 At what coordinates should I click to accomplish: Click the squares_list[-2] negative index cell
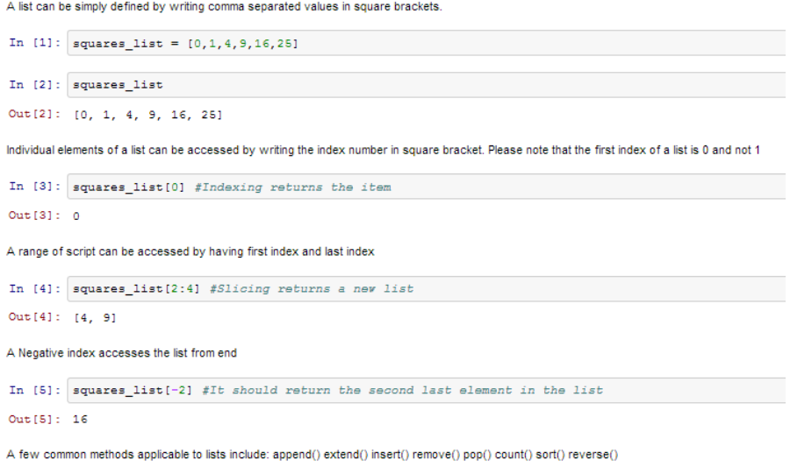point(427,390)
